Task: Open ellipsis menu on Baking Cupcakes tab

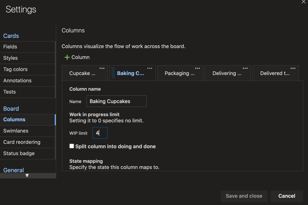Action: [x=149, y=68]
